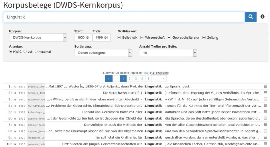Screen dimensions: 270x147
Task: Focus the Linguistik search input field
Action: 124,17
